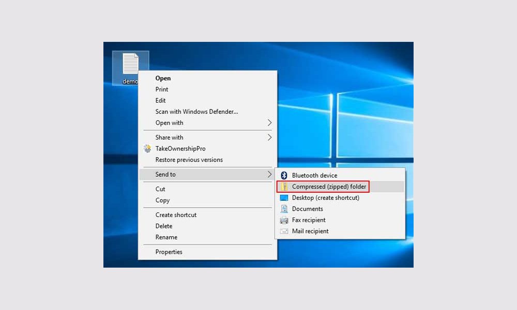Open Properties from the context menu

coord(207,252)
